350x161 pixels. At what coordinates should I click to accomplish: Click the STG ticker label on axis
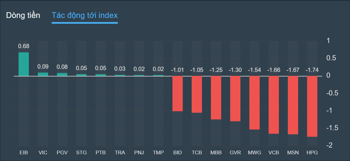[x=81, y=152]
